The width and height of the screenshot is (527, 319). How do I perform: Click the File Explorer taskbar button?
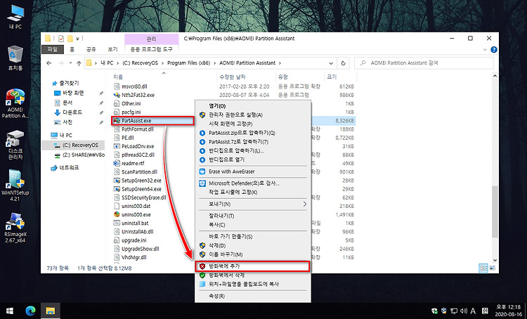coord(51,311)
